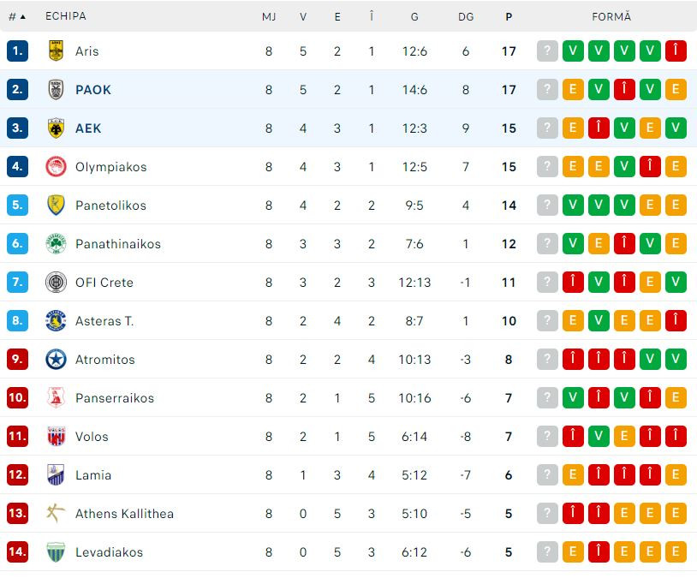Click the Atromitos star logo

coord(57,360)
